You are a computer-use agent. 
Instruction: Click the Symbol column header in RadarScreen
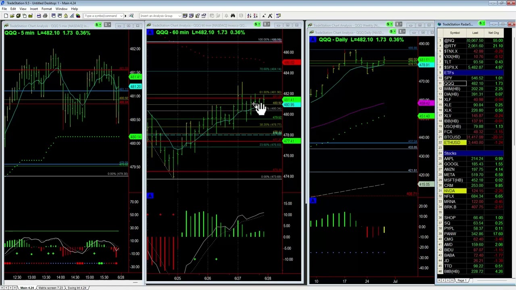pyautogui.click(x=455, y=33)
